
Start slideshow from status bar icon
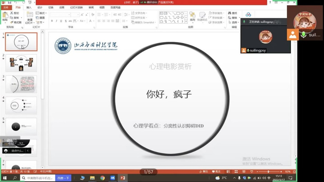(x=251, y=172)
